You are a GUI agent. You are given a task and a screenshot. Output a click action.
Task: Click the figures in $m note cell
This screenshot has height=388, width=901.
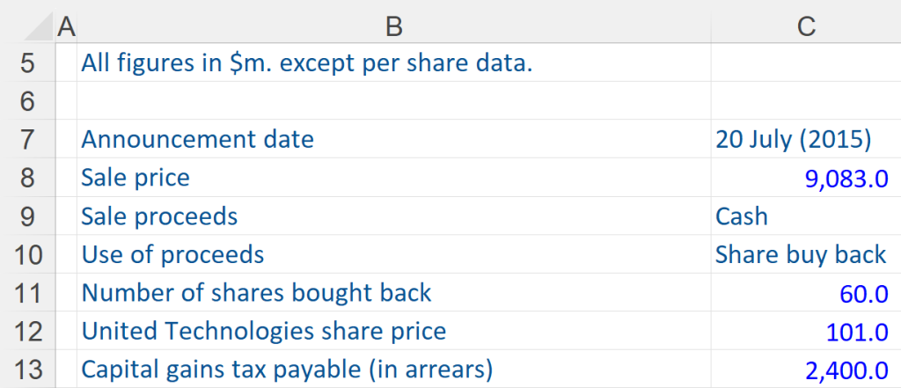307,63
